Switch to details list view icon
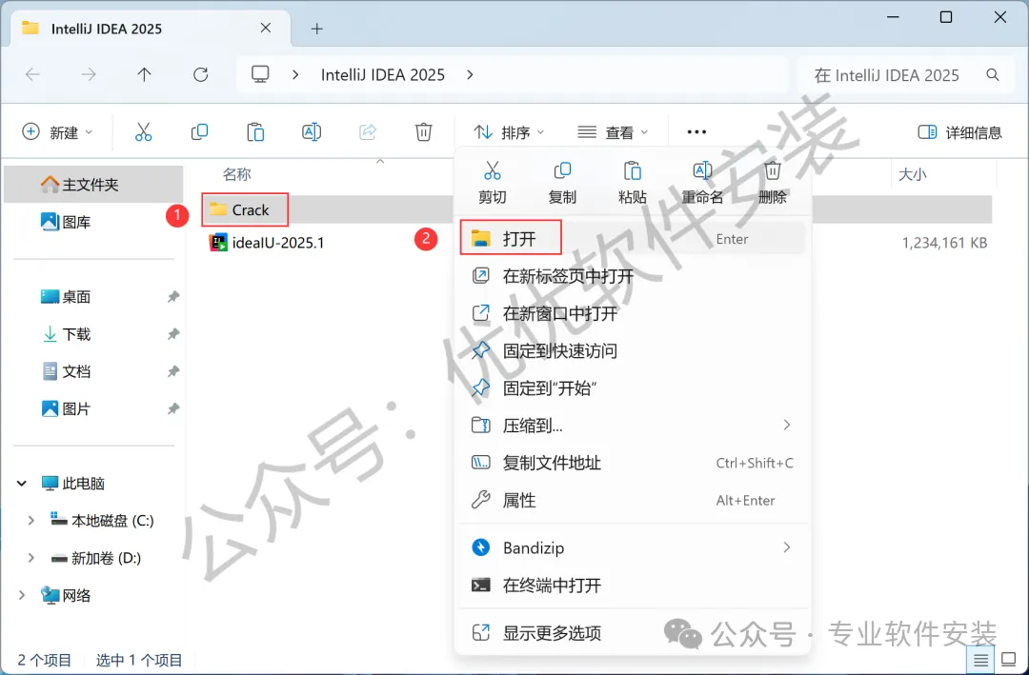This screenshot has height=675, width=1029. pyautogui.click(x=980, y=660)
